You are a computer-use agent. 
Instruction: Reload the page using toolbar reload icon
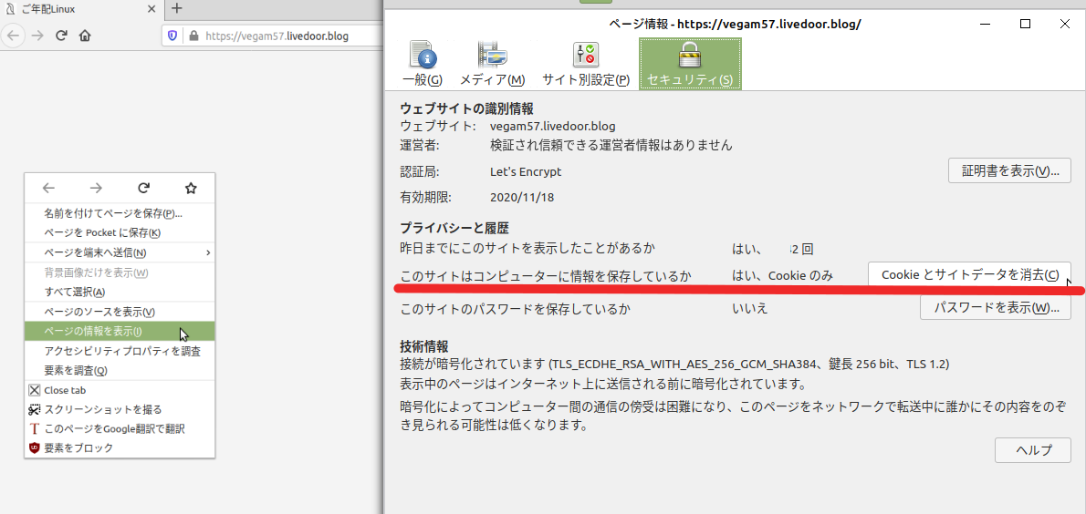(61, 36)
